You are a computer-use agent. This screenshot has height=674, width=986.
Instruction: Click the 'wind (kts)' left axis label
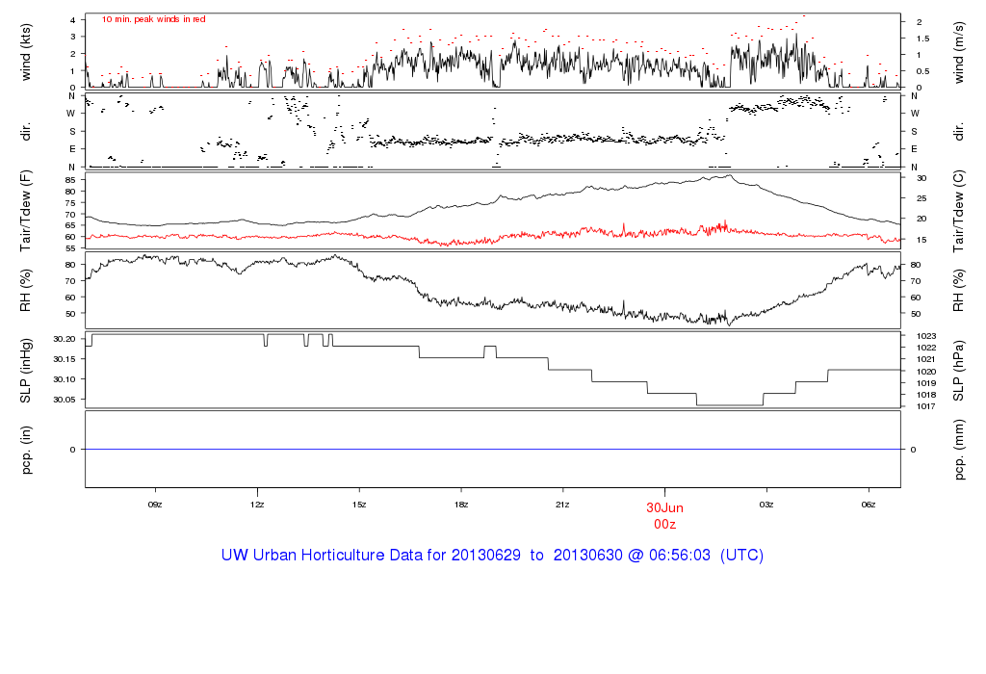click(26, 52)
